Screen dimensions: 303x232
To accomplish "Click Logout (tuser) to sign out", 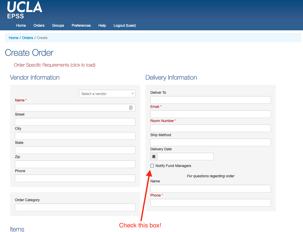I will pyautogui.click(x=124, y=25).
